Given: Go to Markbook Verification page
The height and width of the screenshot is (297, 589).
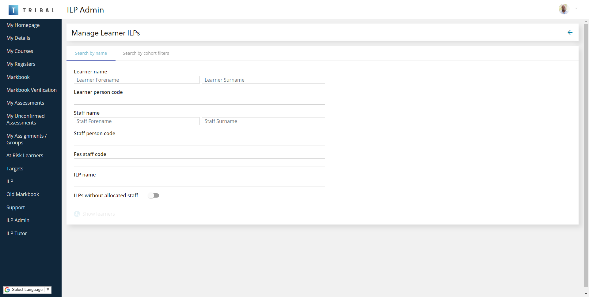Looking at the screenshot, I should (x=32, y=90).
